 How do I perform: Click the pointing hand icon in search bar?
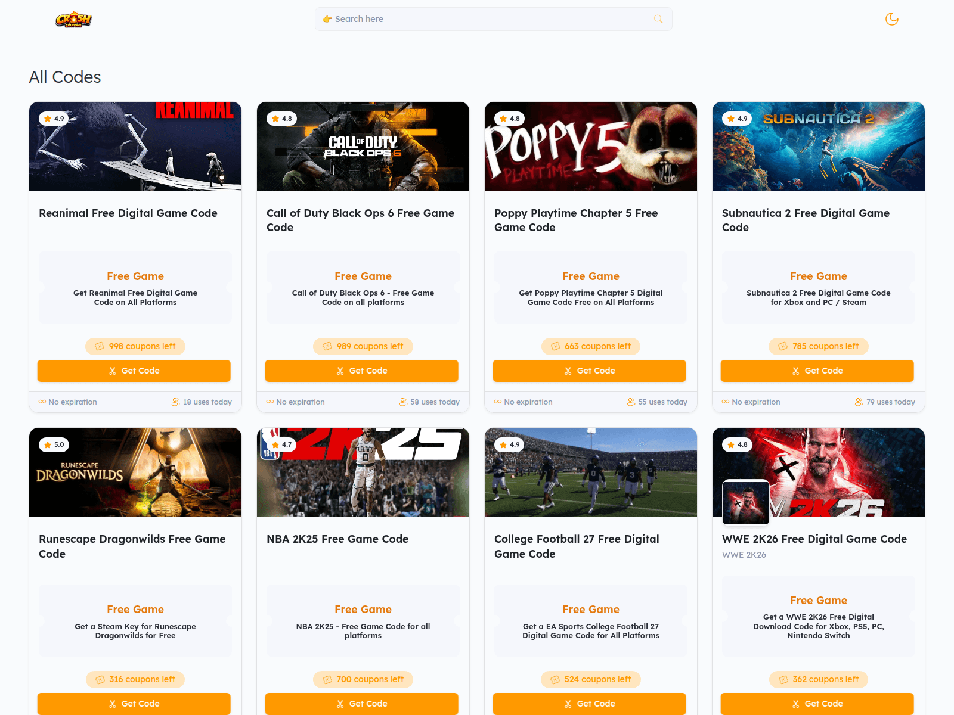tap(327, 19)
